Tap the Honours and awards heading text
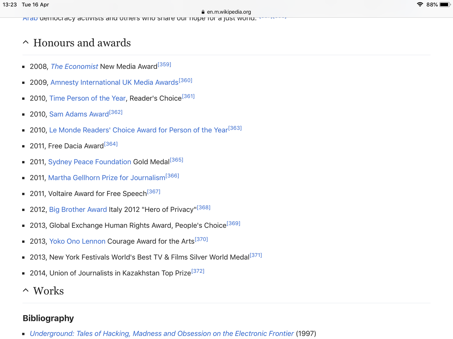 click(82, 43)
